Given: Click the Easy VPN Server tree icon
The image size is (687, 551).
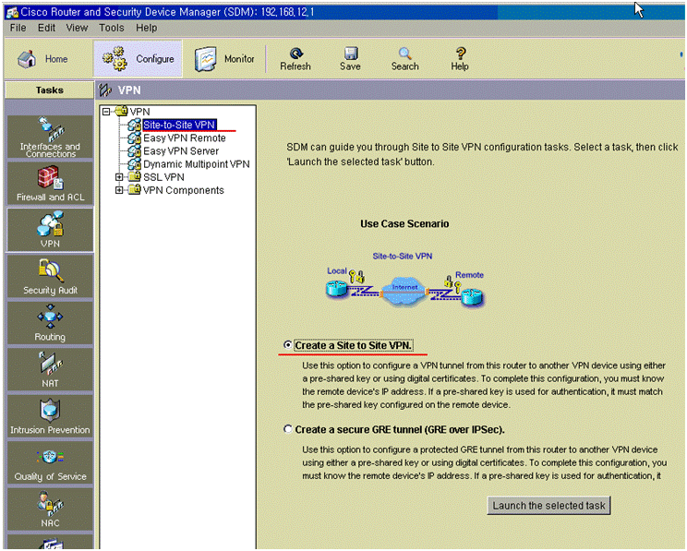Looking at the screenshot, I should coord(134,151).
